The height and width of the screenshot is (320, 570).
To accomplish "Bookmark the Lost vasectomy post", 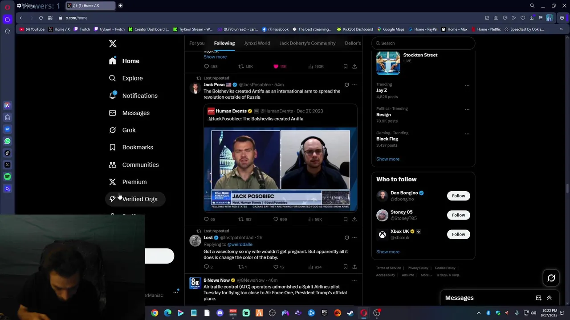I will pos(346,267).
